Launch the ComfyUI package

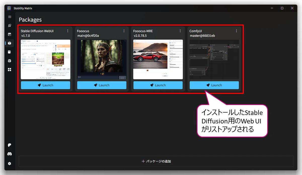pyautogui.click(x=214, y=85)
